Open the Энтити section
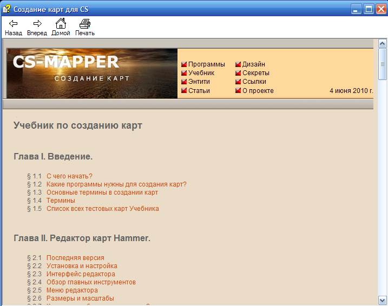 click(x=199, y=82)
